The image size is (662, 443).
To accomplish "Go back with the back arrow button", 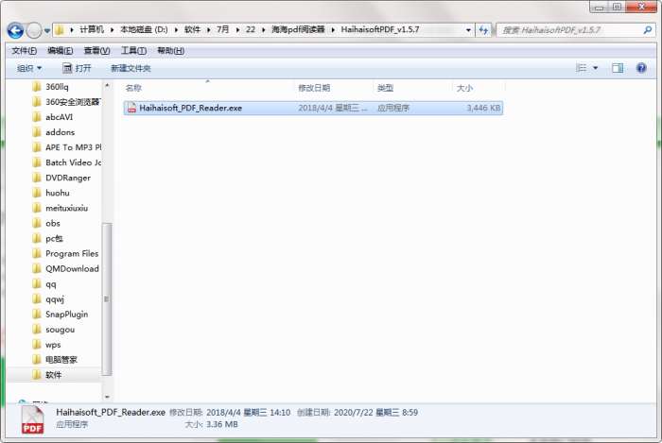I will (x=15, y=30).
